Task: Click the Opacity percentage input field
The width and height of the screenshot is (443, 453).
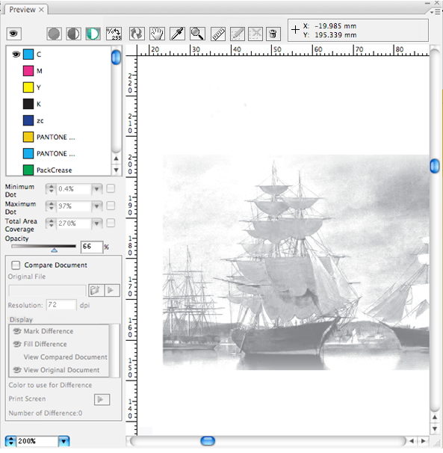Action: click(92, 247)
